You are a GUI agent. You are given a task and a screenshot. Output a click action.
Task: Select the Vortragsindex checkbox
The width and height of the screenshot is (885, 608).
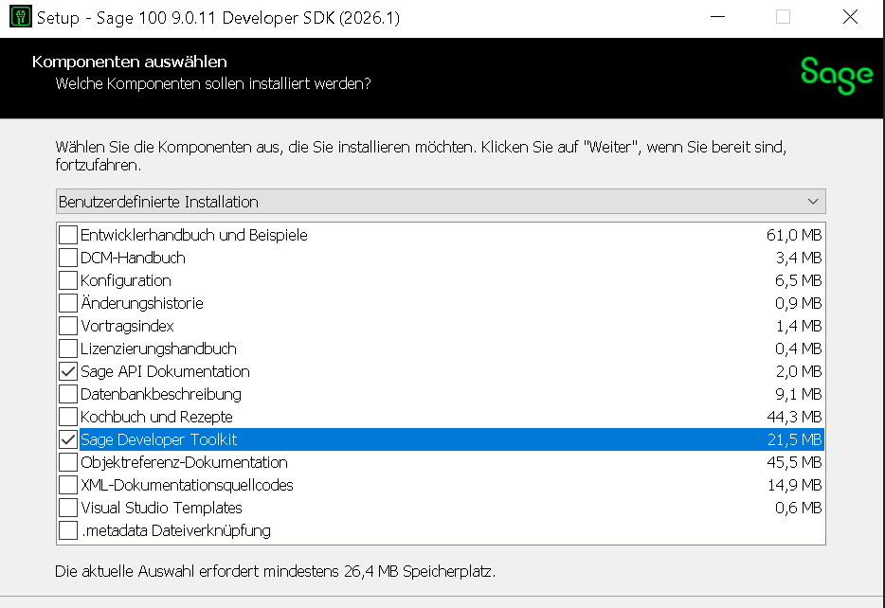click(x=68, y=326)
